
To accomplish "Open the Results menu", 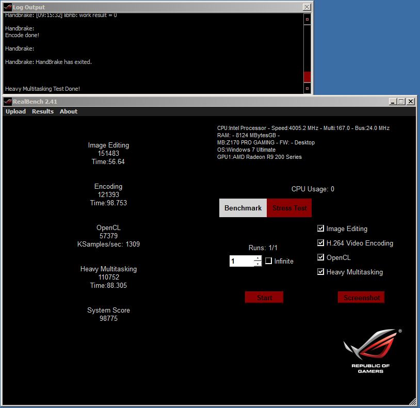I will click(x=43, y=111).
